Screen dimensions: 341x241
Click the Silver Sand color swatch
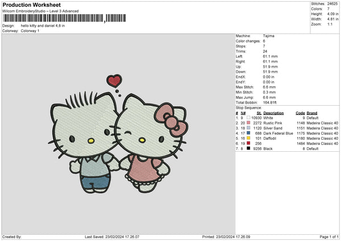[x=248, y=128]
